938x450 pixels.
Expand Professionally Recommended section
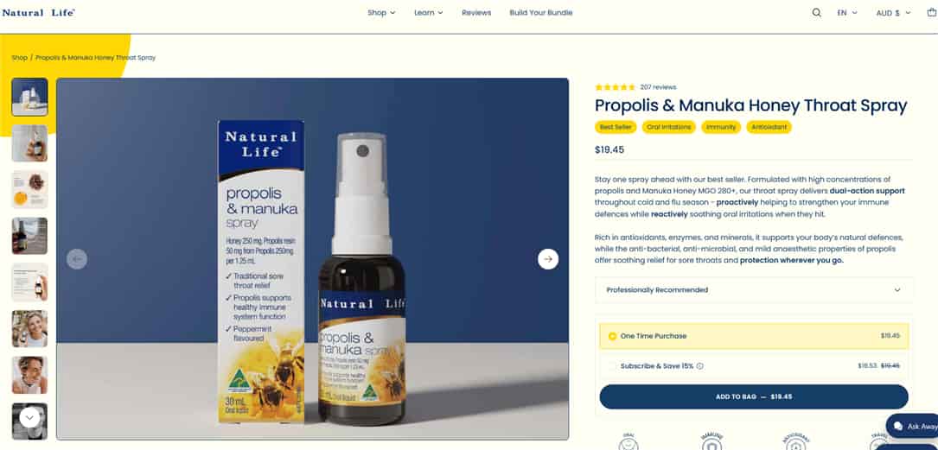tap(754, 290)
